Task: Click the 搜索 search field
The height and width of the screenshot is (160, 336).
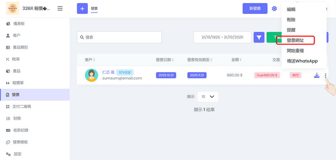Action: click(x=119, y=37)
